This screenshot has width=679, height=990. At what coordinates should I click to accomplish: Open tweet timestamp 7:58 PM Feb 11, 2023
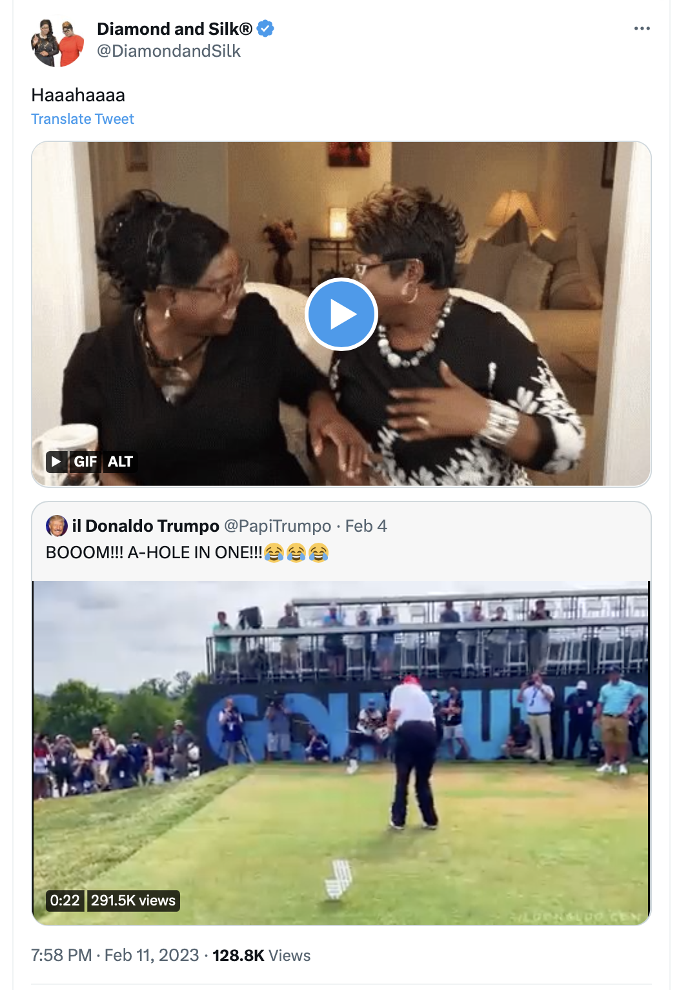pyautogui.click(x=115, y=955)
